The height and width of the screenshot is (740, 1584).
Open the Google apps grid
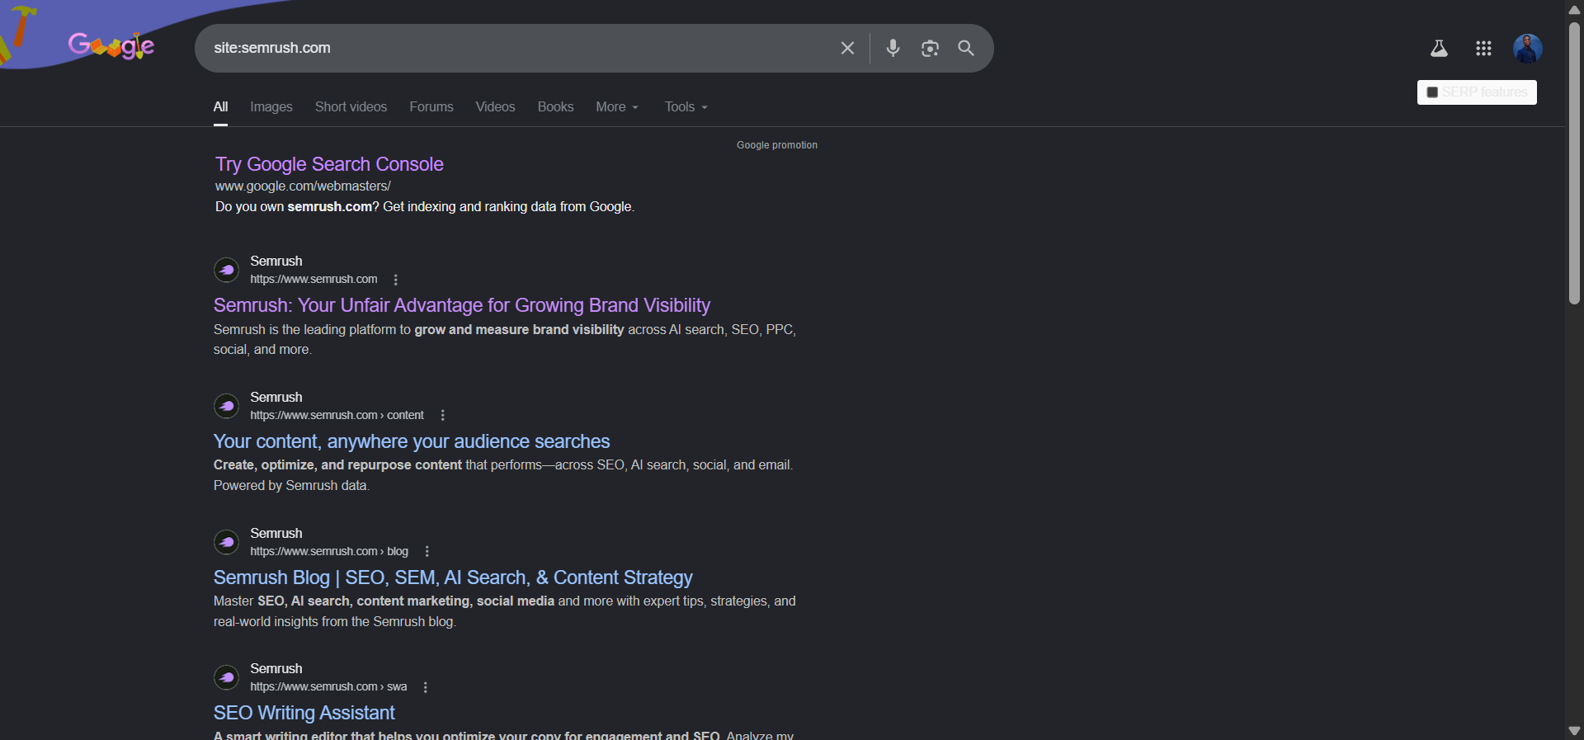tap(1483, 49)
